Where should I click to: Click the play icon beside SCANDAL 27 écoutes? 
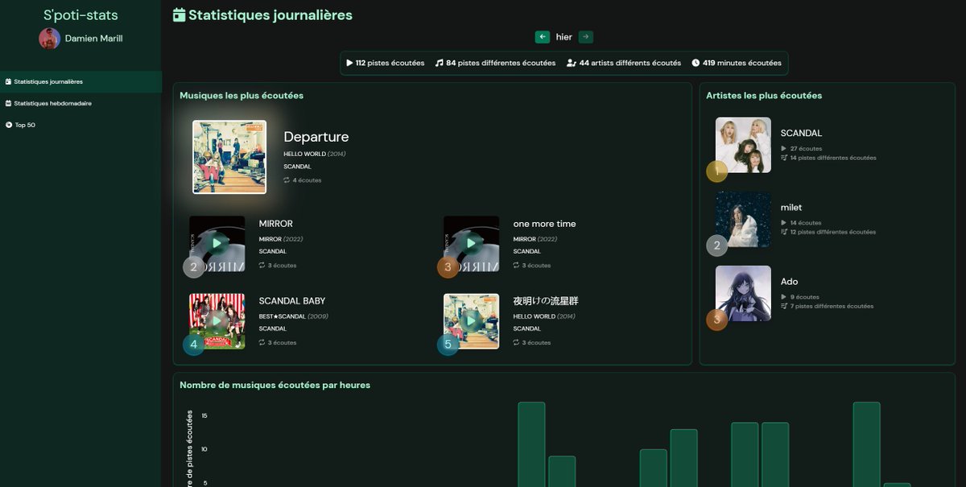[784, 148]
